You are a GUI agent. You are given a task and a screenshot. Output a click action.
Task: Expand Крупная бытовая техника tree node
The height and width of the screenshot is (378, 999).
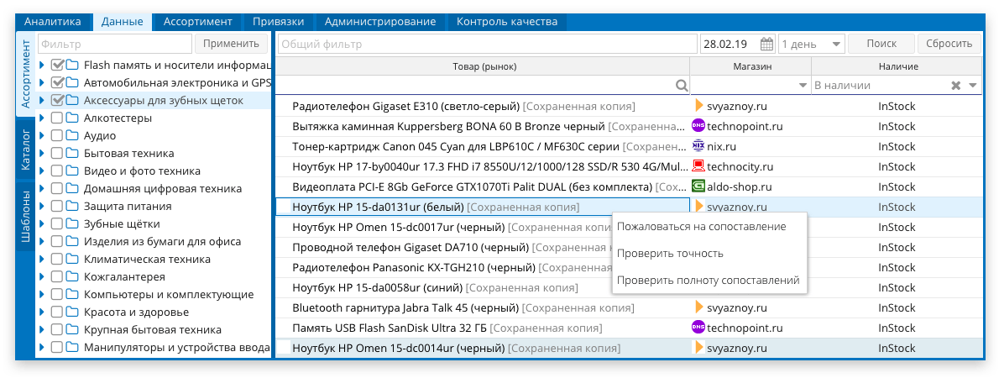click(x=42, y=329)
